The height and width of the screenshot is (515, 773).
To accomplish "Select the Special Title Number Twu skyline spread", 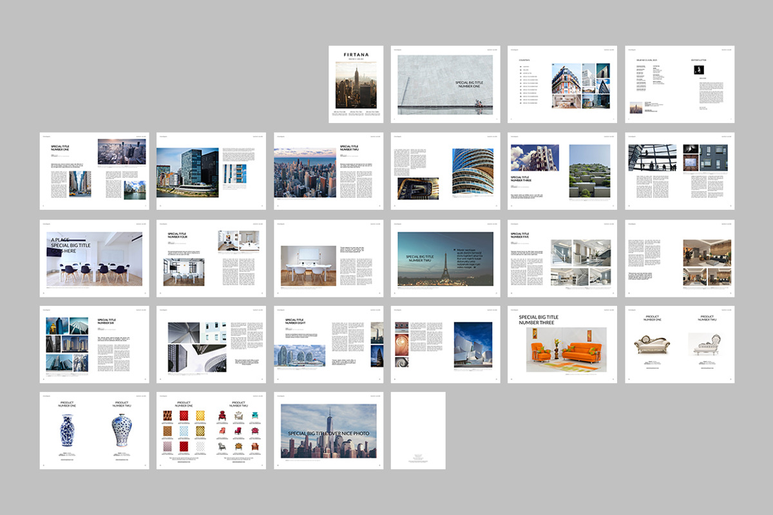I will [x=329, y=171].
